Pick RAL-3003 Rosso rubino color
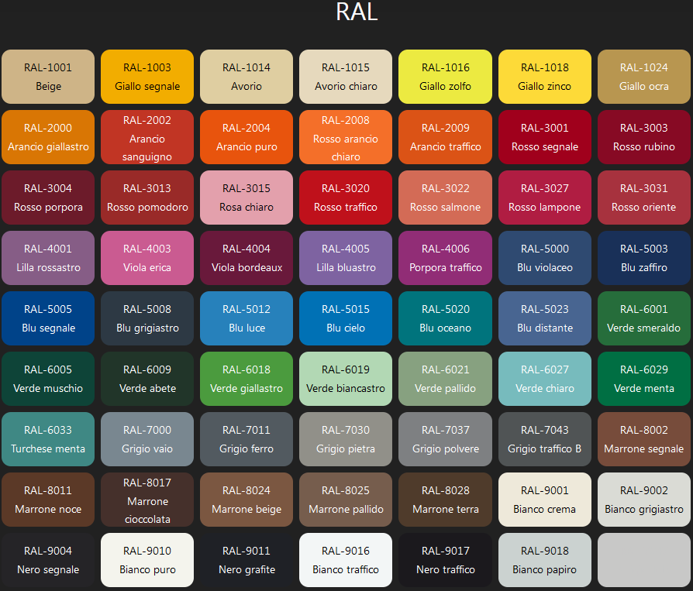This screenshot has height=591, width=693. [644, 137]
